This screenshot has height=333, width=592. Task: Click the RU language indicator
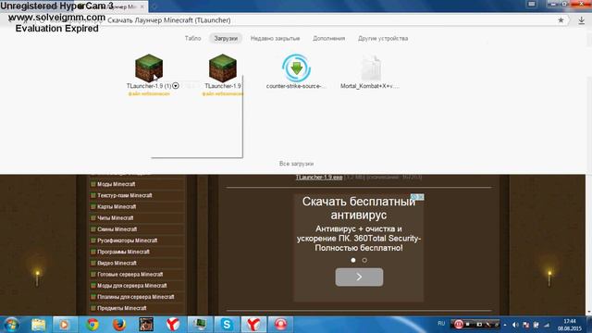(x=441, y=324)
